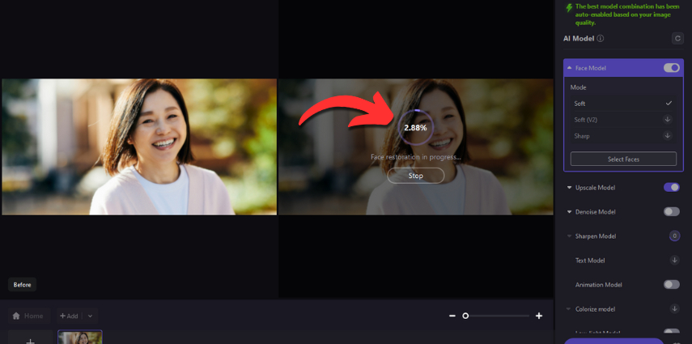Expand the Denoise Model section
This screenshot has height=344, width=692.
click(569, 212)
